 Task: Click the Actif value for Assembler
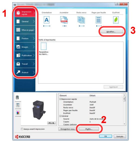91,105
